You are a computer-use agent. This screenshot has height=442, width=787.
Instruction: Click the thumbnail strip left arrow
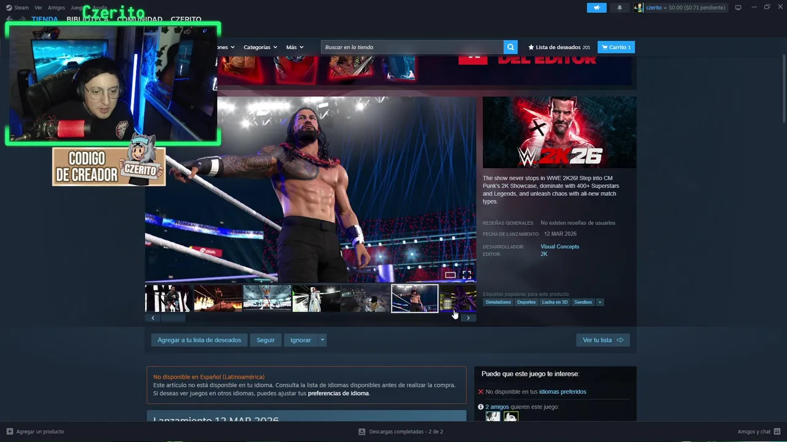pos(152,318)
